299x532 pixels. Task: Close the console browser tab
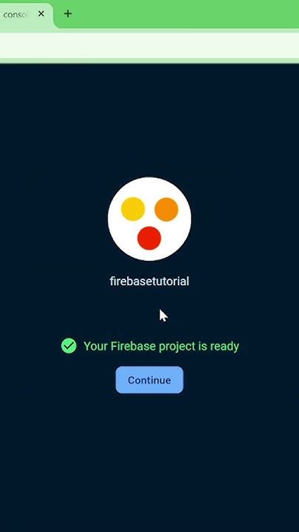coord(41,14)
